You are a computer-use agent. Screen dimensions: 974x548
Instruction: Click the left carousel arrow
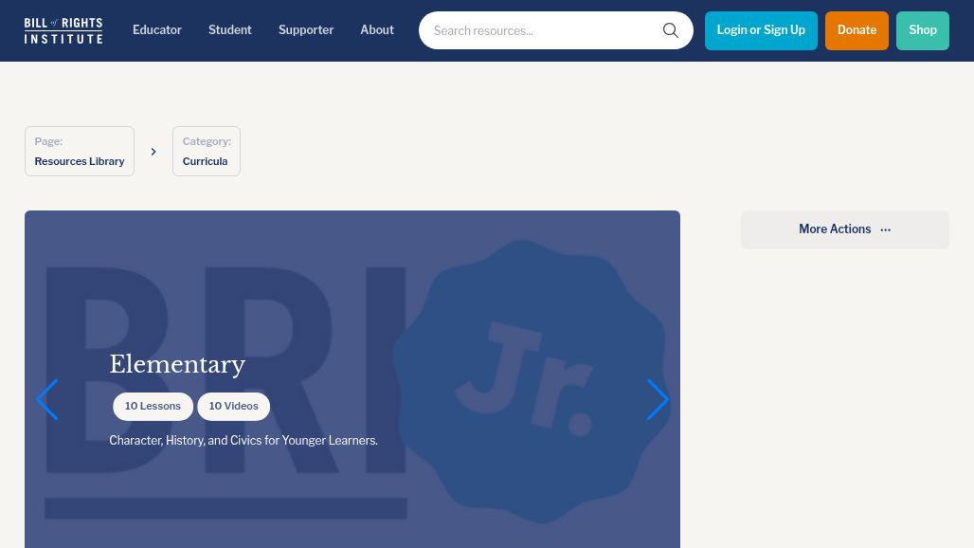click(46, 399)
